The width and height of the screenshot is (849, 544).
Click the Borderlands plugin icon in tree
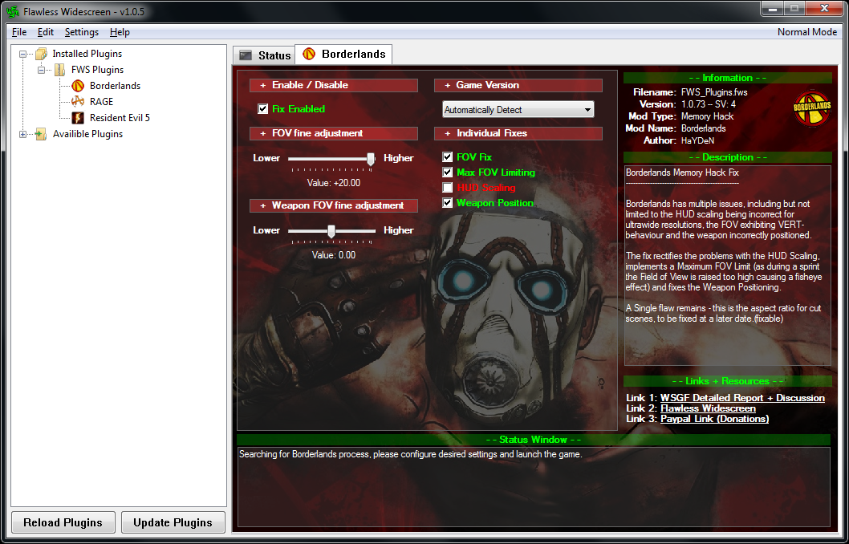pos(78,86)
